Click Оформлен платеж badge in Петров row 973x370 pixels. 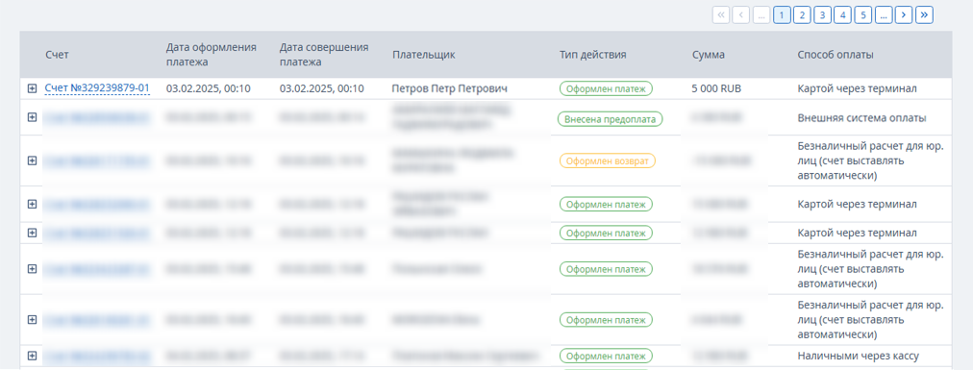[607, 88]
